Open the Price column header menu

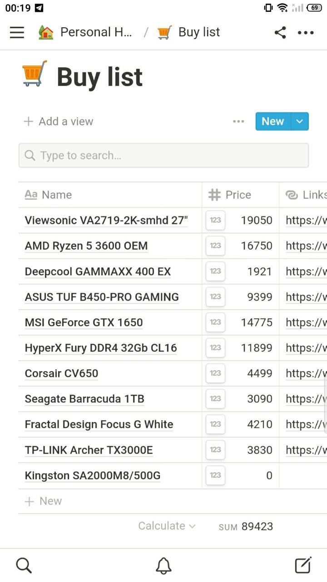point(240,195)
